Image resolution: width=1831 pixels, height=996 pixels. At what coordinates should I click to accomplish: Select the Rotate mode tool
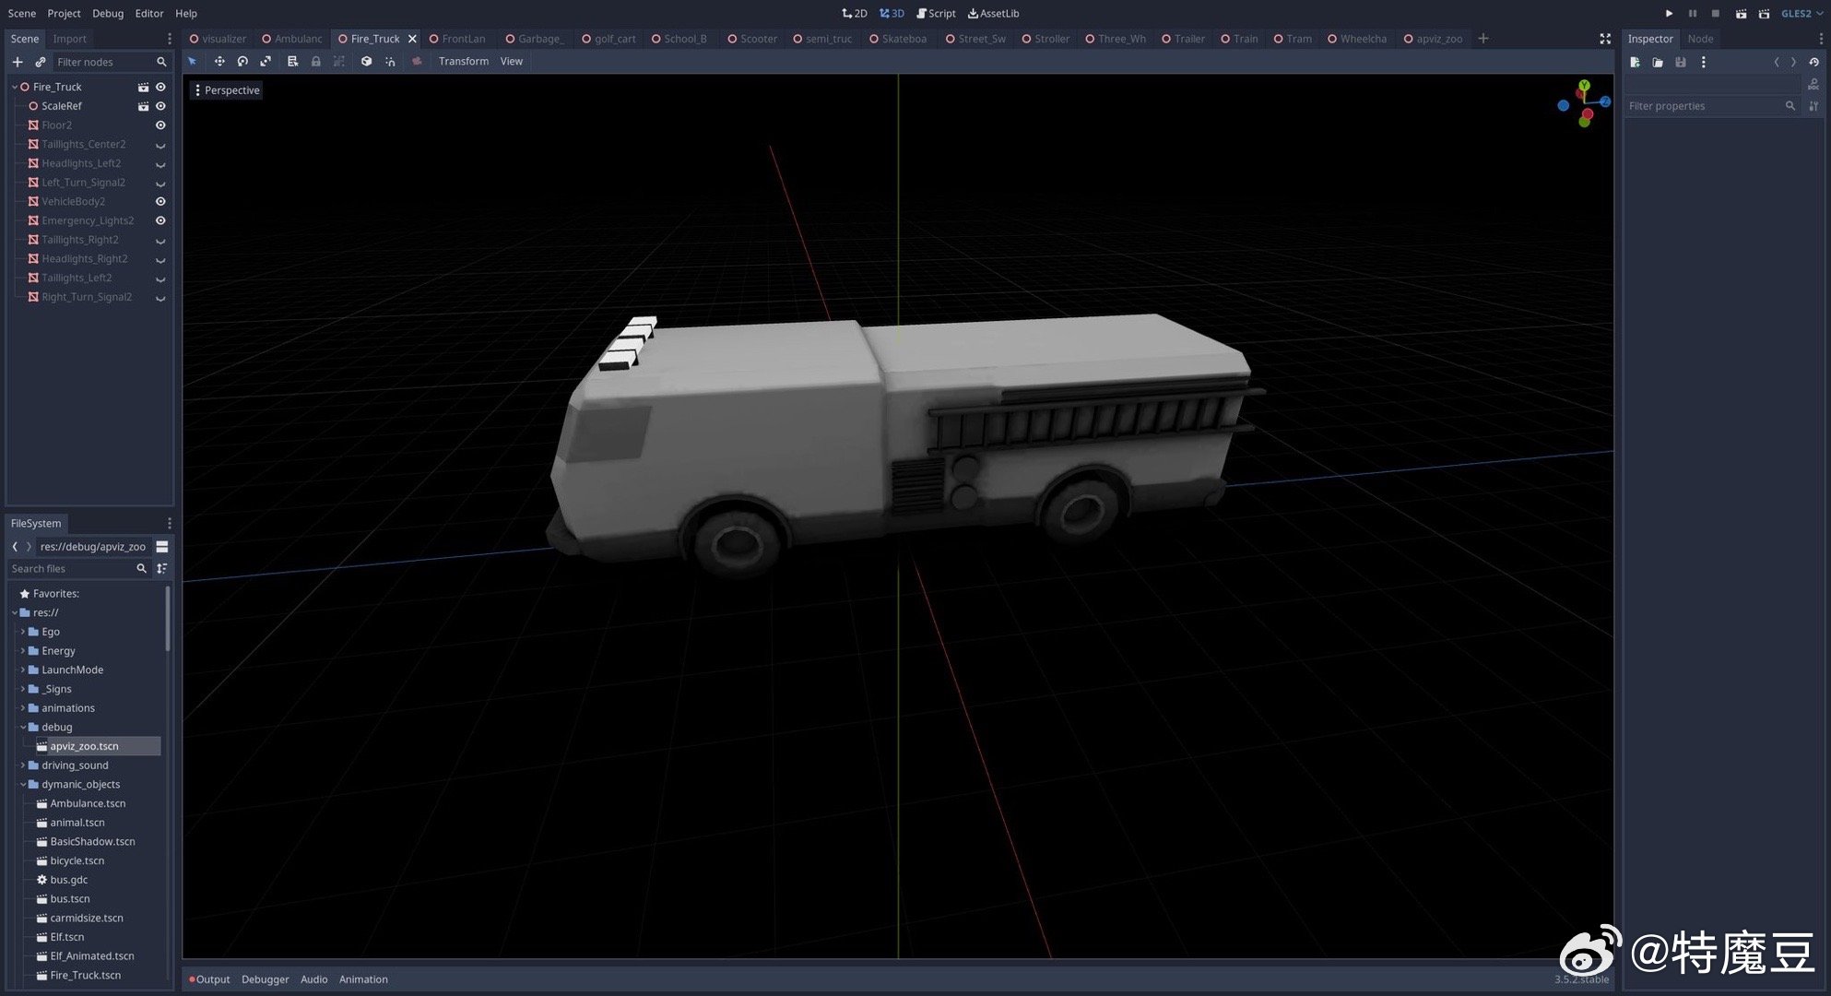click(x=242, y=62)
